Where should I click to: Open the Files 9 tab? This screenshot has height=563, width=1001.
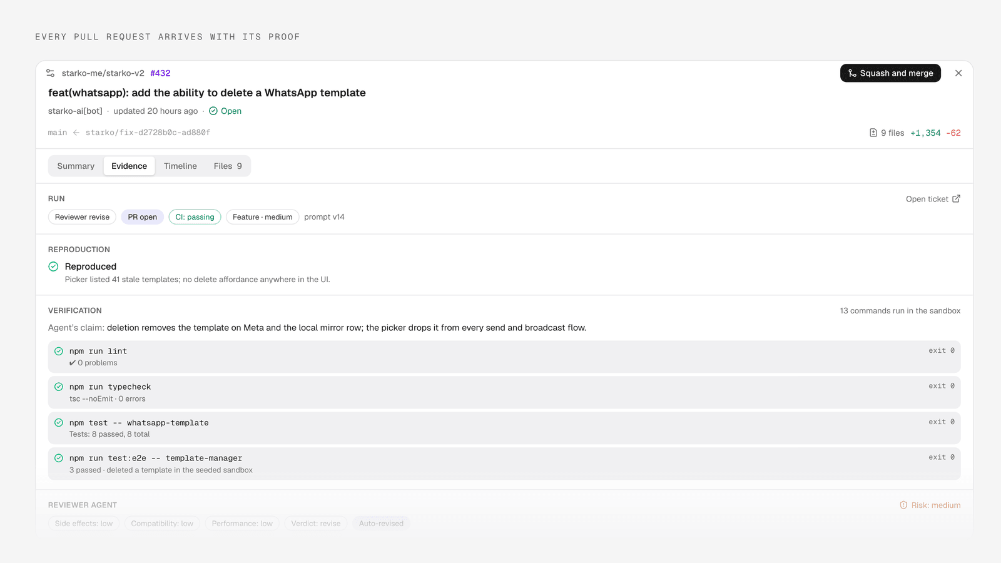coord(228,166)
